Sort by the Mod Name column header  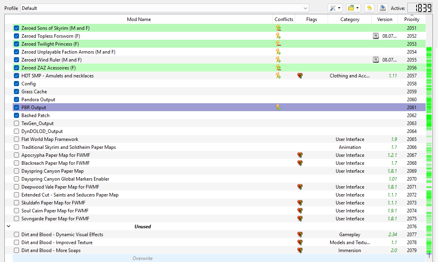139,19
